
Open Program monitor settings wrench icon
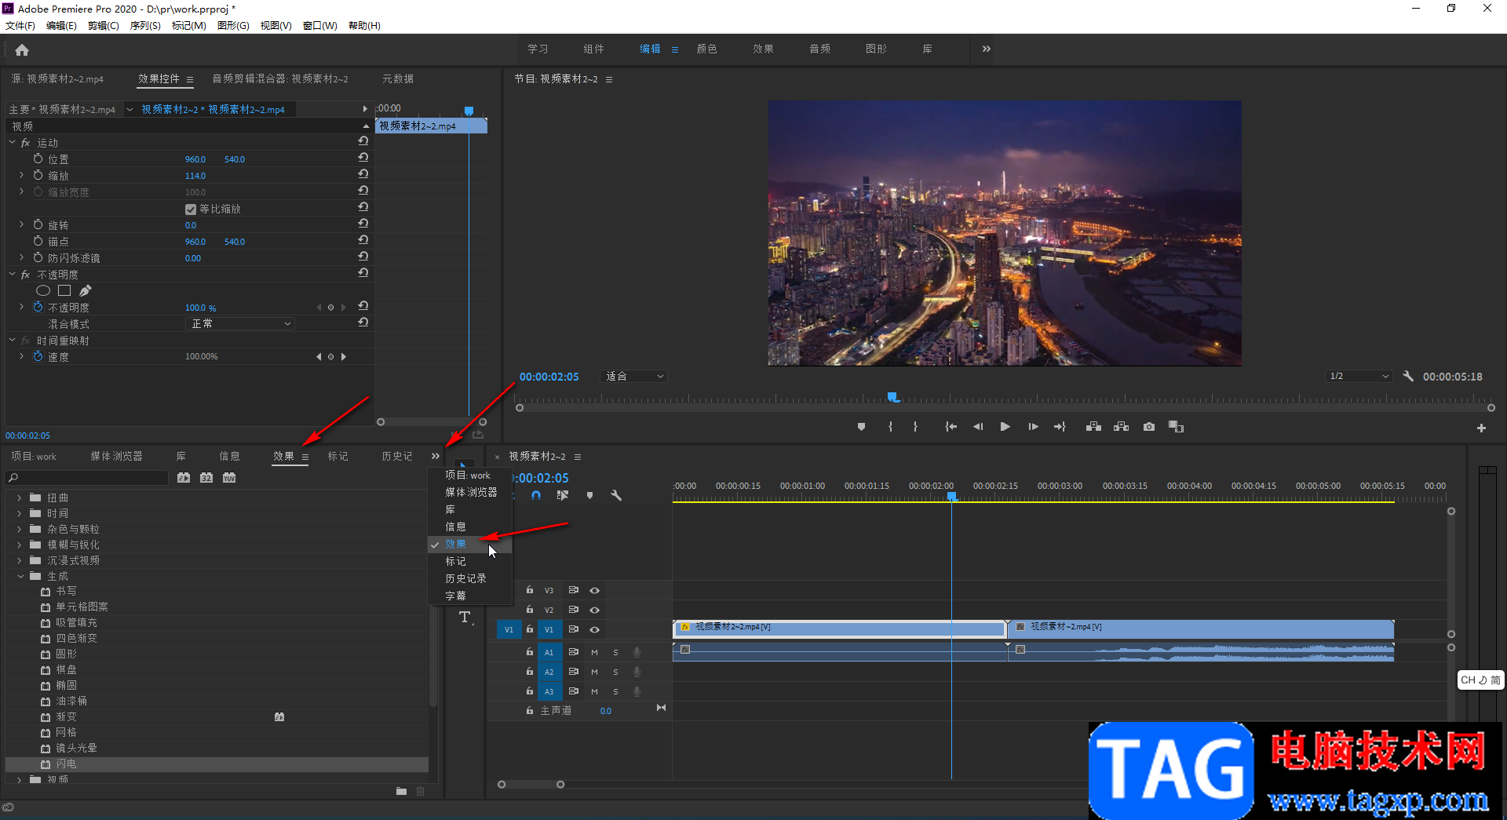1408,377
